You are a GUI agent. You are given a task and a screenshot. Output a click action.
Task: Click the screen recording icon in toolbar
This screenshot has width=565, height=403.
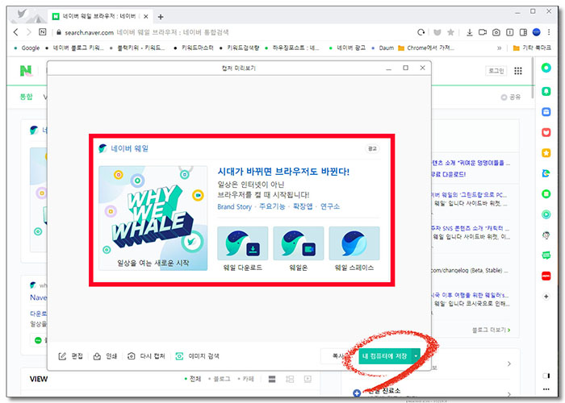pos(483,32)
